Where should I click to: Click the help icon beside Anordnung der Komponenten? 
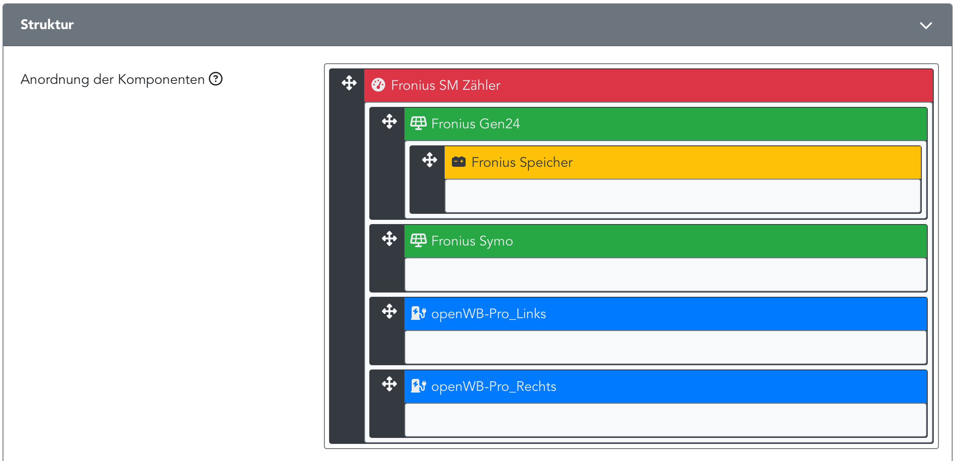216,79
